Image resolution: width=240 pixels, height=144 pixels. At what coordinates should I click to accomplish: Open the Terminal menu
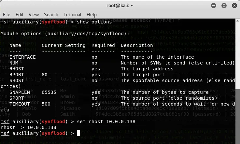[x=72, y=15]
